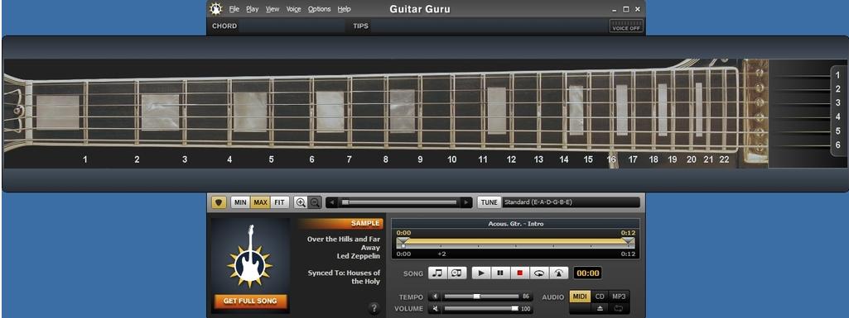Open the Voice menu
Viewport: 849px width, 318px height.
tap(293, 9)
